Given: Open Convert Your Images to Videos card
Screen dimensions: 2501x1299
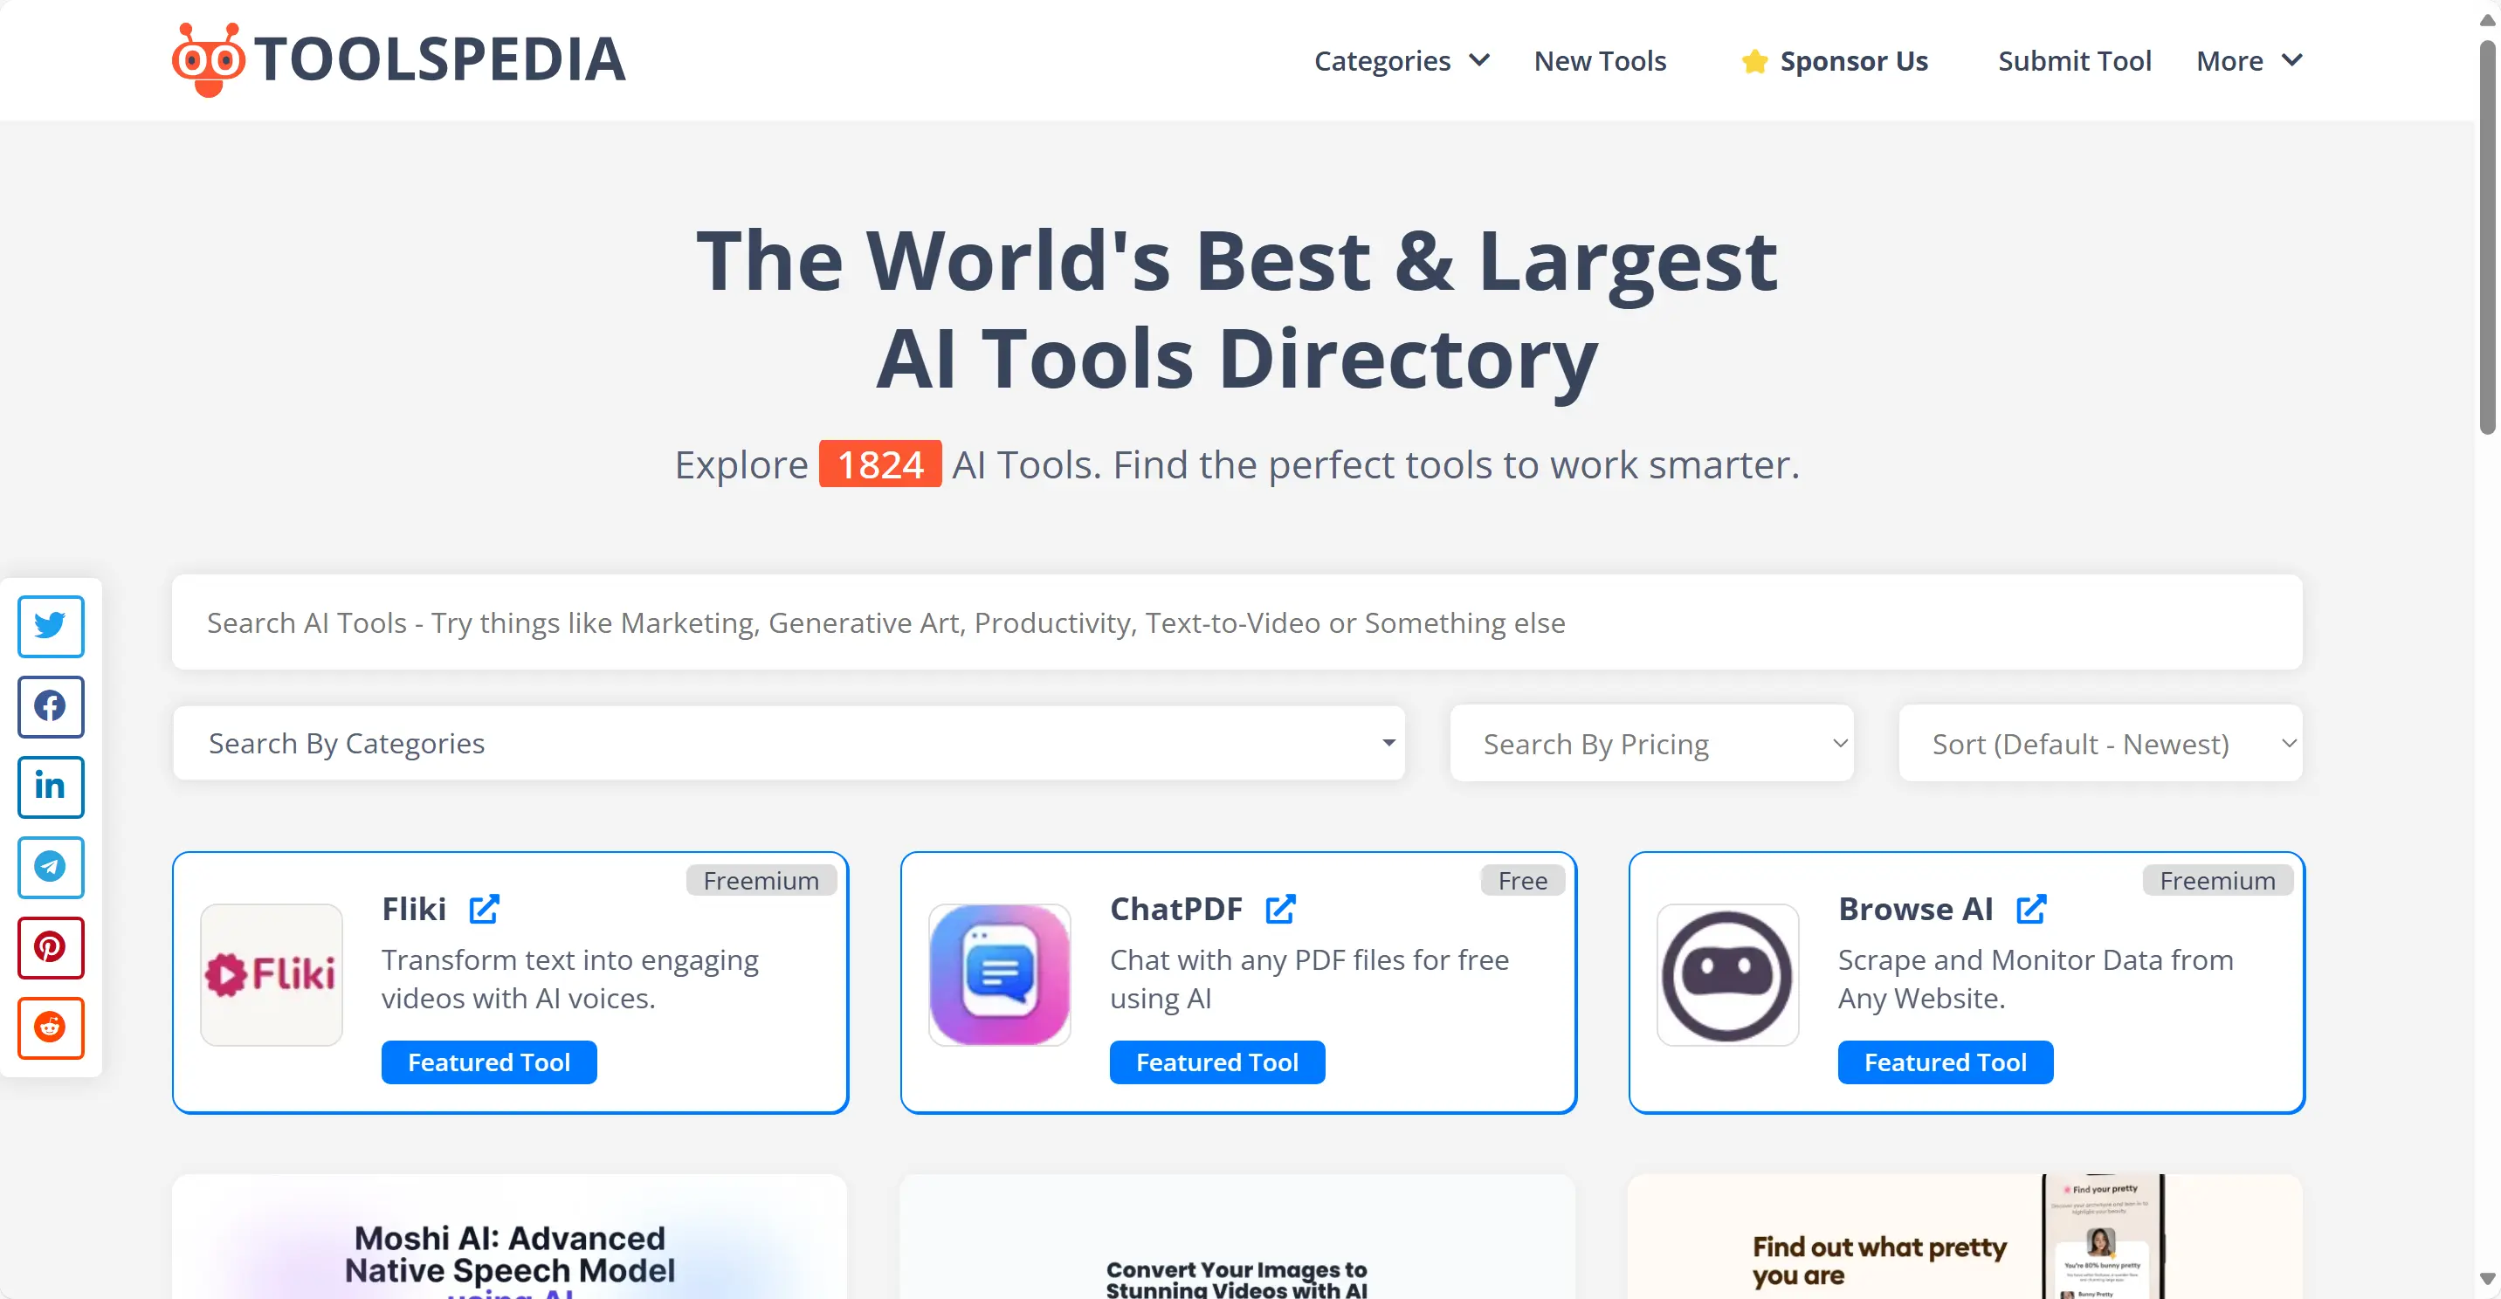Looking at the screenshot, I should (1237, 1238).
